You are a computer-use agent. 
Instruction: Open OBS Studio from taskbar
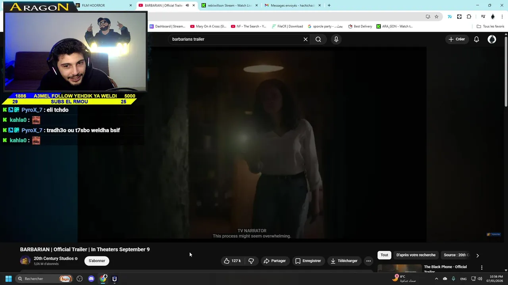click(79, 279)
